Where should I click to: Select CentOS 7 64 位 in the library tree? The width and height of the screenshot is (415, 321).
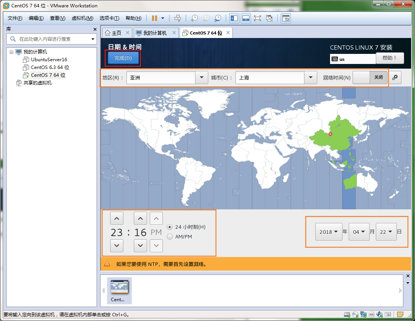48,75
